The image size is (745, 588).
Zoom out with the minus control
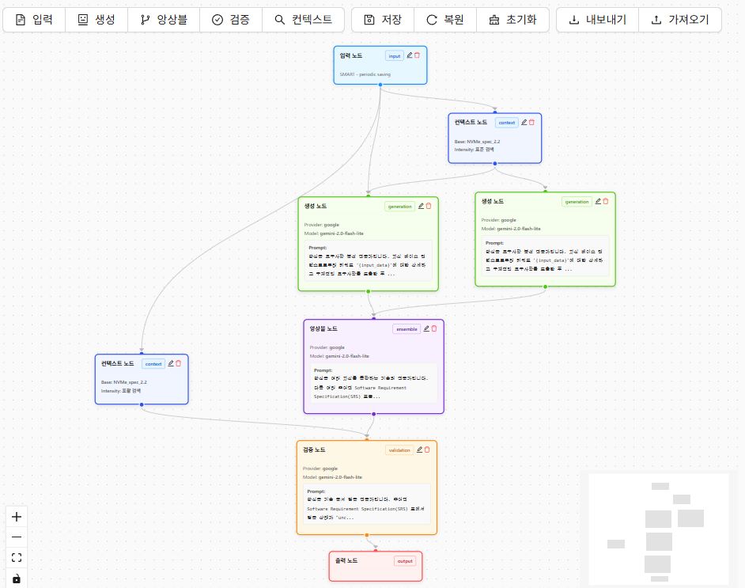[17, 537]
